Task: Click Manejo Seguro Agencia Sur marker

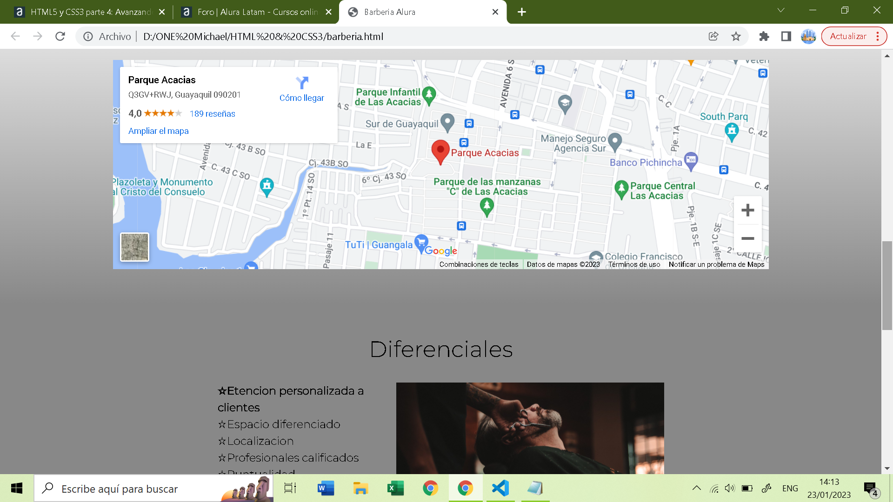Action: 614,142
